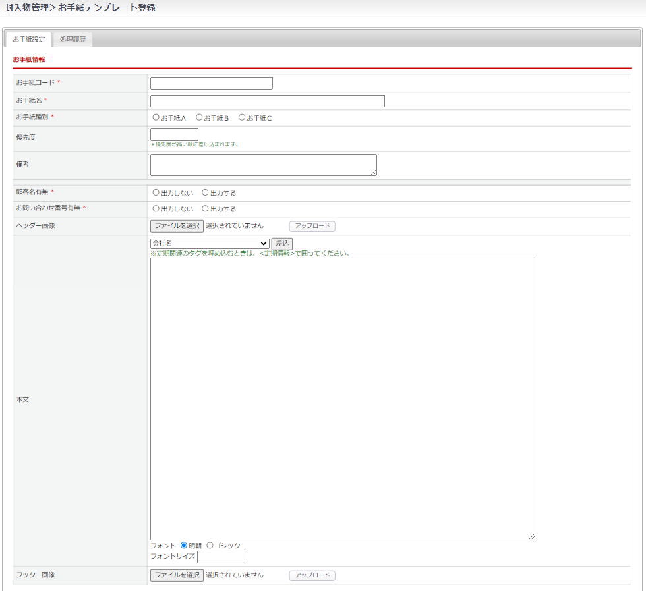Viewport: 646px width, 591px height.
Task: Open the 処理履歴 tab
Action: coord(73,40)
